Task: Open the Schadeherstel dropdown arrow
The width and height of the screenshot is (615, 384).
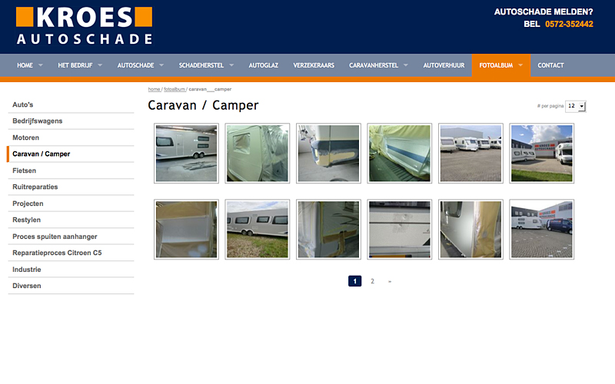Action: (231, 65)
